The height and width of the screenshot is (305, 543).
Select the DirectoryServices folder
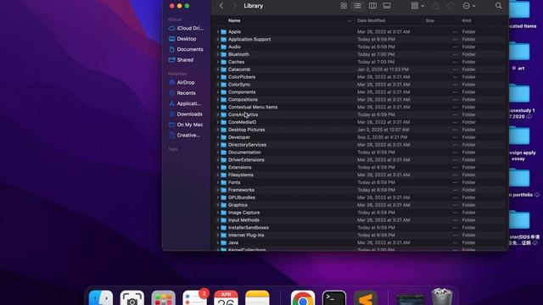360,145
